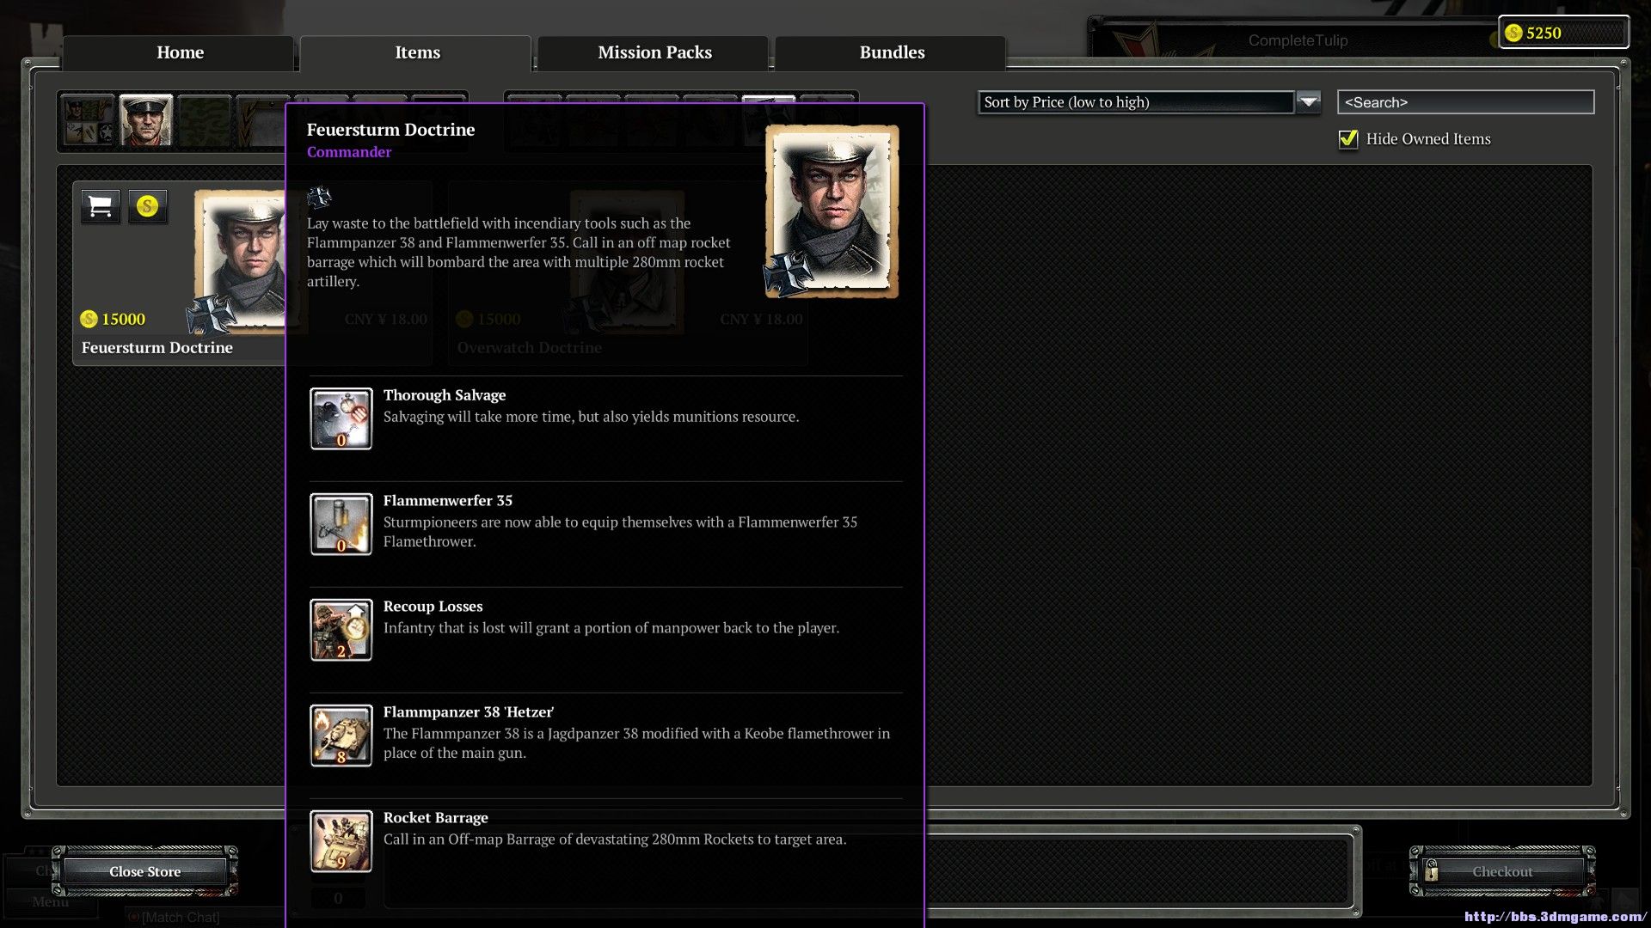Click the Rocket Barrage ability icon

click(x=341, y=841)
